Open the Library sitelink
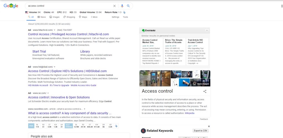The height and width of the screenshot is (138, 283). 85,52
